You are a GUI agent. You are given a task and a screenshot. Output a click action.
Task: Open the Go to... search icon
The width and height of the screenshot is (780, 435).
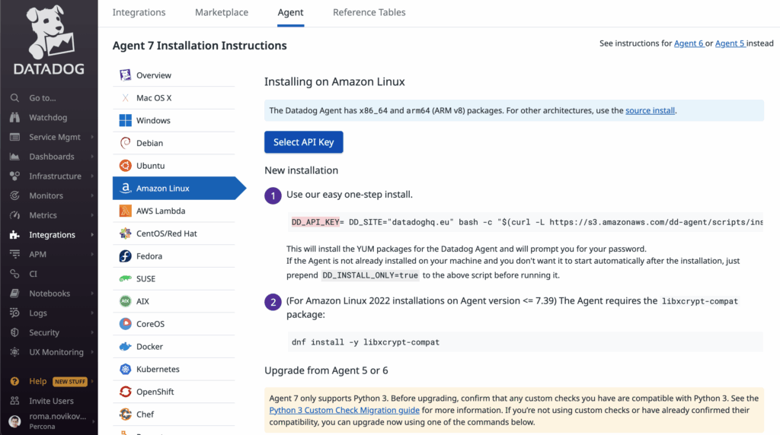(x=14, y=98)
